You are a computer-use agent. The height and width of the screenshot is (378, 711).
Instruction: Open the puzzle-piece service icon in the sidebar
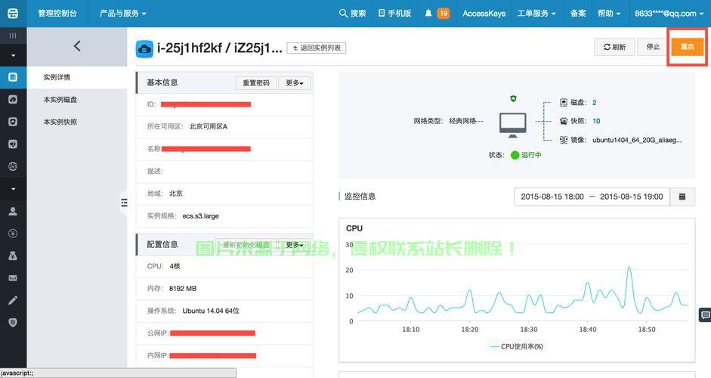[x=13, y=144]
